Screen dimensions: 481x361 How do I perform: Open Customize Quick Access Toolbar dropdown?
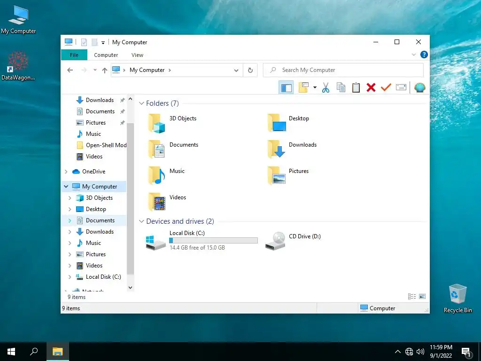pos(103,42)
